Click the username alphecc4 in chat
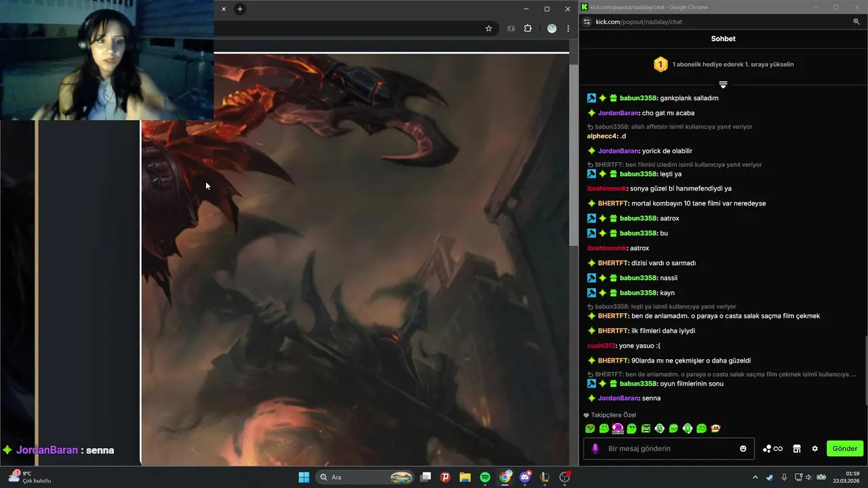The width and height of the screenshot is (868, 488). point(602,136)
